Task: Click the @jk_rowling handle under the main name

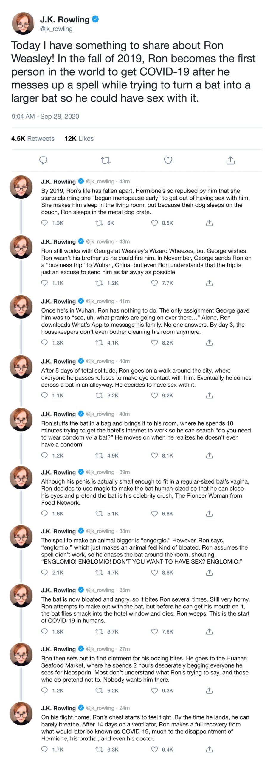Action: pos(56,29)
